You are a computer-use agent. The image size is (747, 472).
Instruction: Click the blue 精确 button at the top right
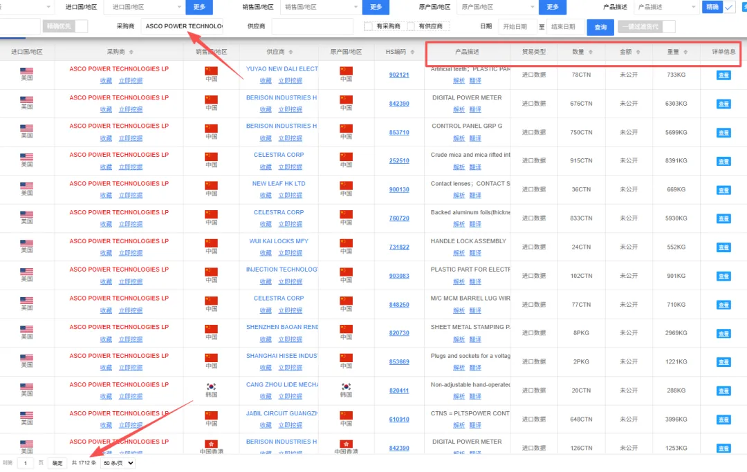(712, 7)
